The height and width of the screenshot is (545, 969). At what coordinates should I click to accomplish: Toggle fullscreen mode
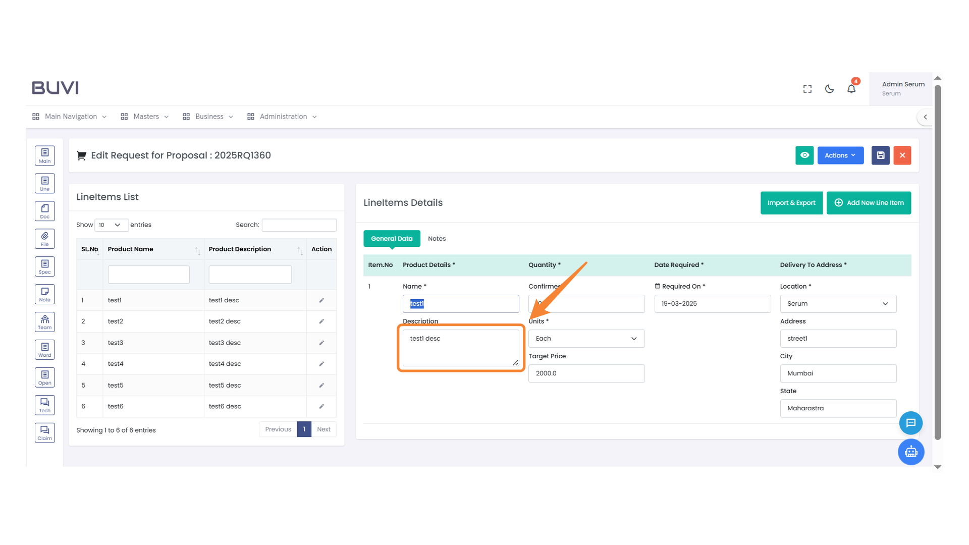807,88
